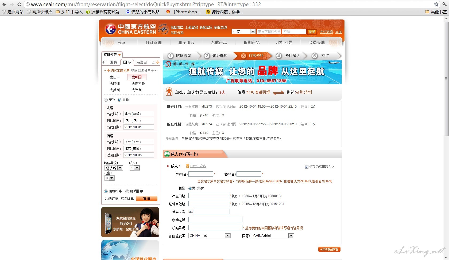The height and width of the screenshot is (260, 449).
Task: Open the 从 IE 中导入 bookmark folder
Action: (69, 12)
